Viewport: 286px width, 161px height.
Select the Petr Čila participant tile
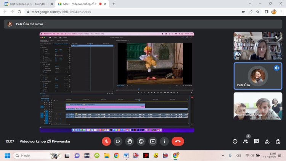[x=258, y=76]
